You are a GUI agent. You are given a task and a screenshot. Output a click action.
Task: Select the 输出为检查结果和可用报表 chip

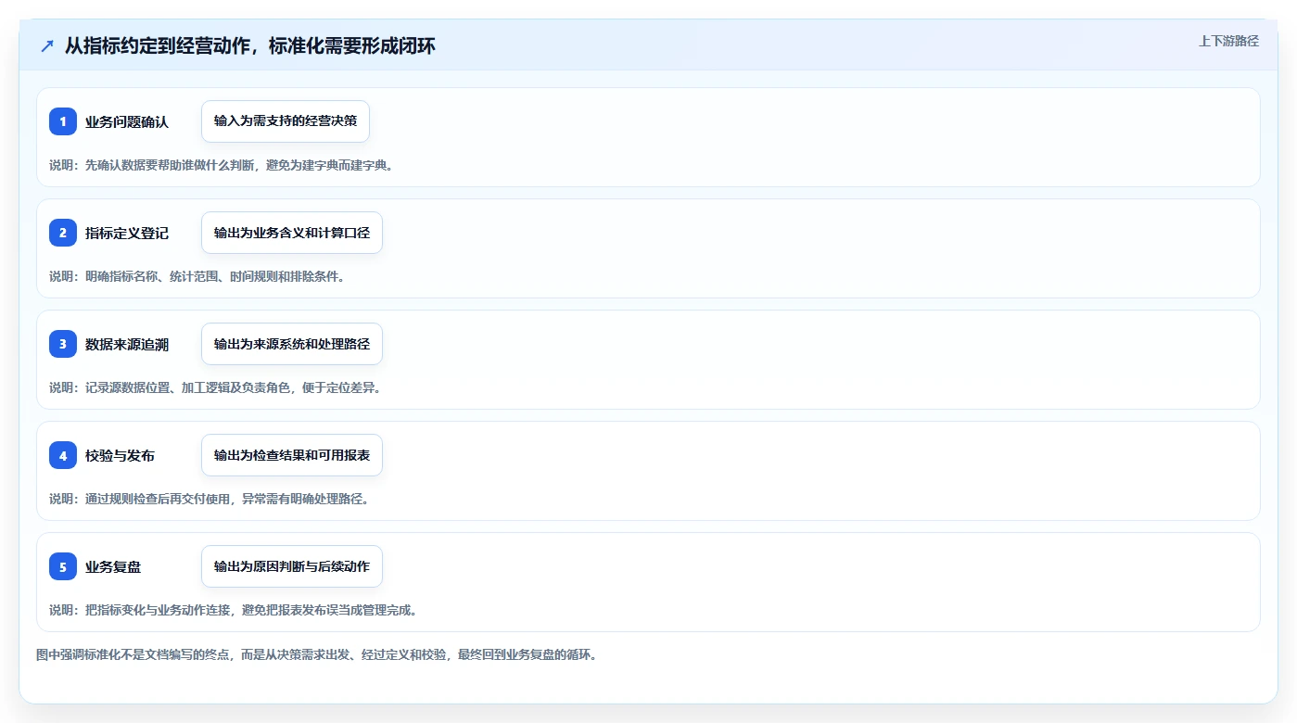click(292, 455)
